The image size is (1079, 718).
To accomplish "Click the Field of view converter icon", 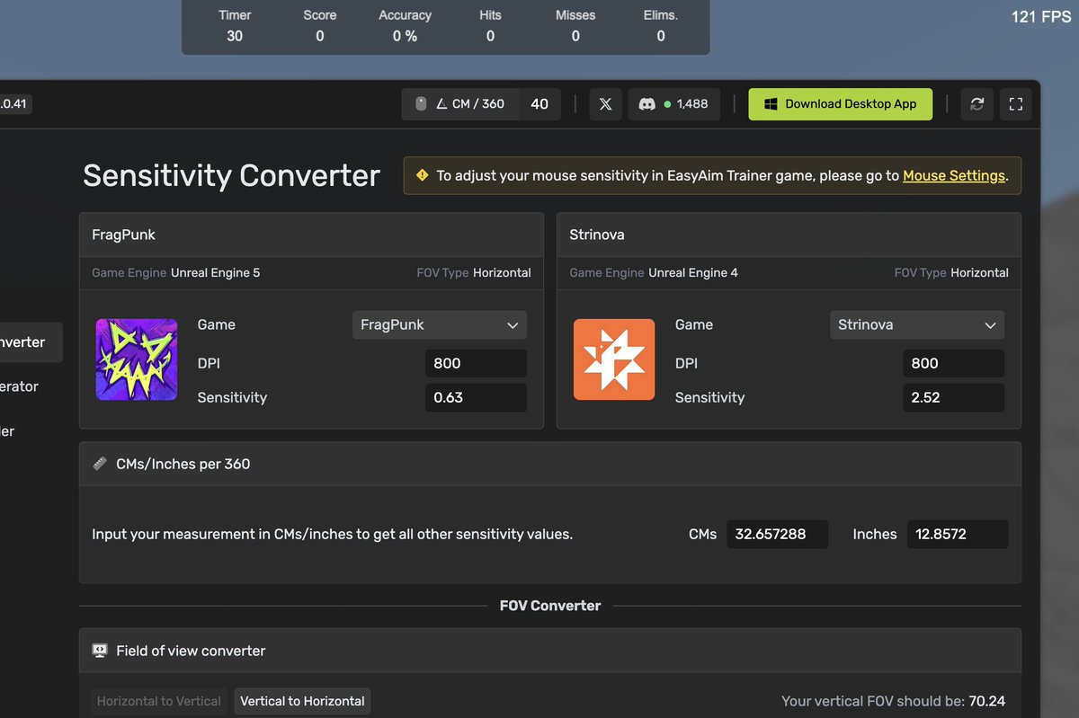I will (x=100, y=651).
